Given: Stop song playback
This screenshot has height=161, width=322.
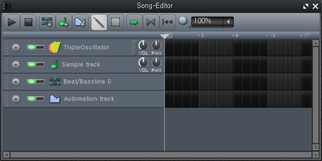Looking at the screenshot, I should [28, 22].
